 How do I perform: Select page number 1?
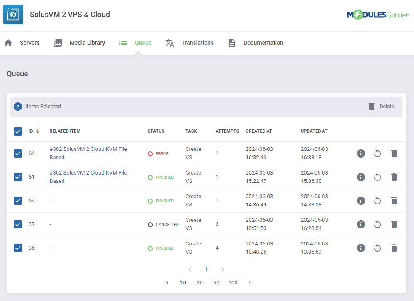coord(206,269)
